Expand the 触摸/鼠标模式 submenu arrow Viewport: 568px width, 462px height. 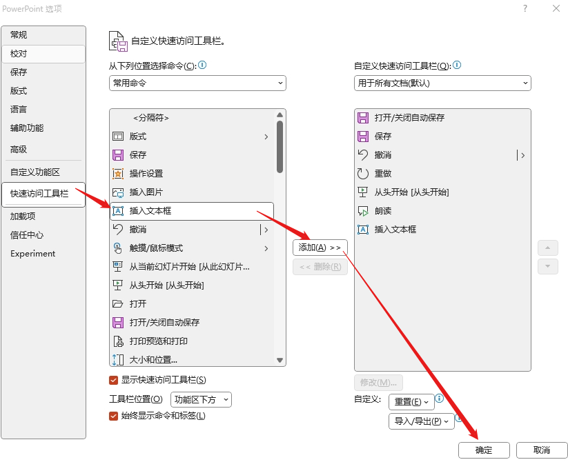(x=266, y=248)
